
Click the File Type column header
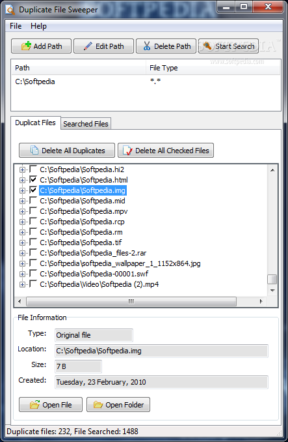pyautogui.click(x=213, y=68)
